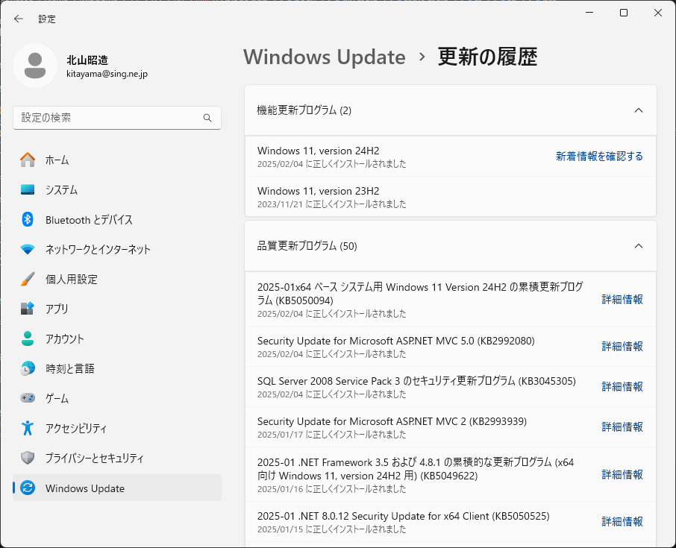Open the 時刻と言語 settings page
Screen dimensions: 676x548
tap(69, 368)
